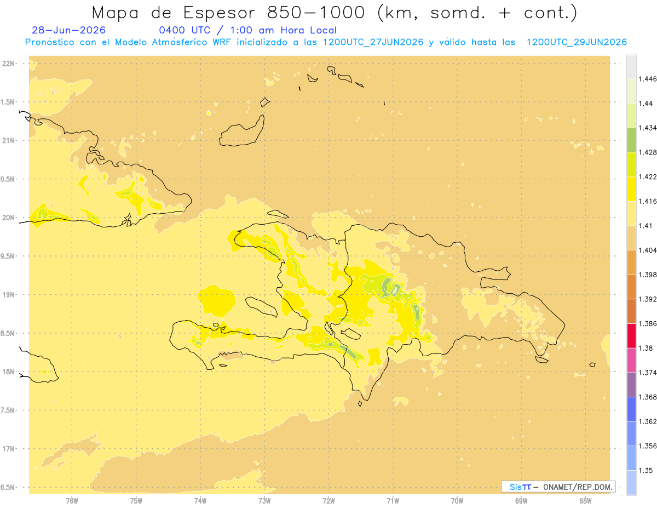
Task: Click the '1.392' value on the color legend
Action: tap(648, 299)
